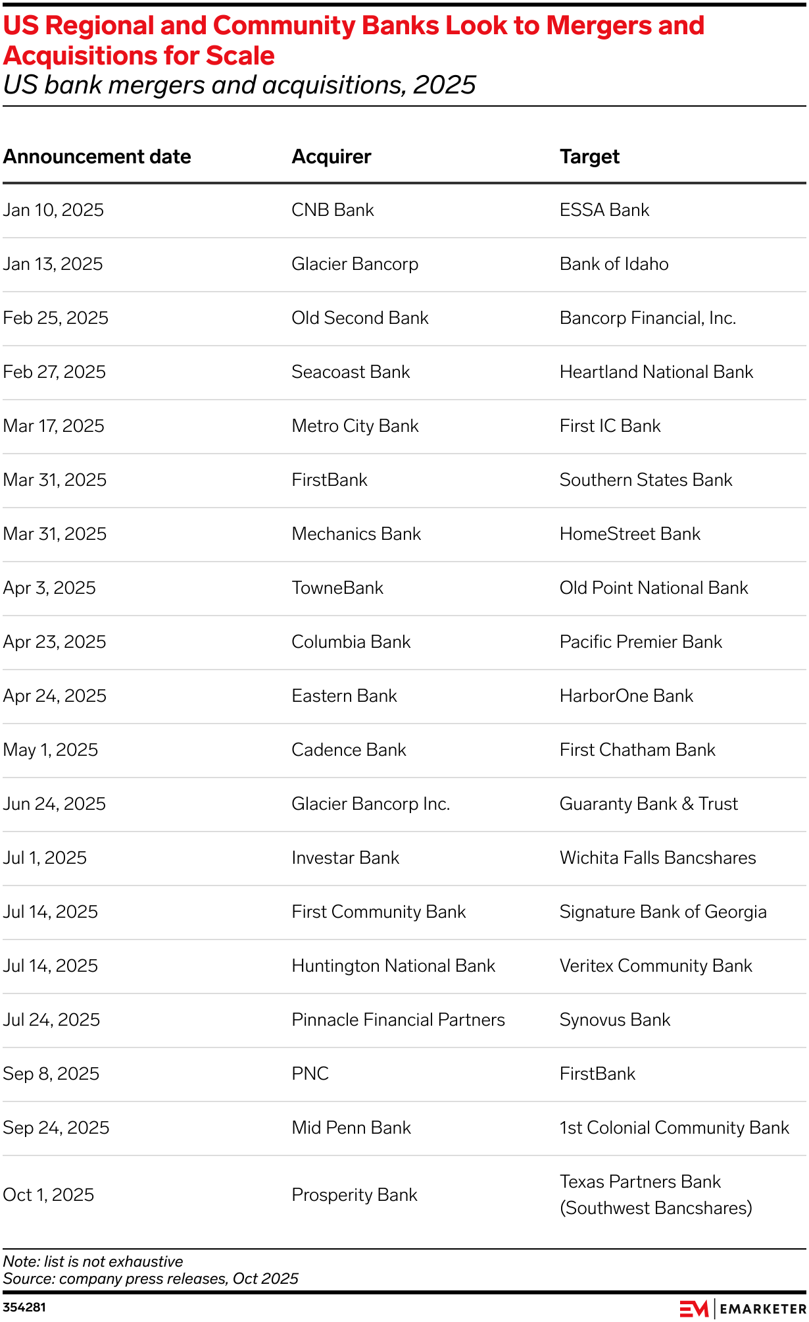Select Huntington National Bank acquirer row
This screenshot has height=1322, width=809.
[x=393, y=966]
